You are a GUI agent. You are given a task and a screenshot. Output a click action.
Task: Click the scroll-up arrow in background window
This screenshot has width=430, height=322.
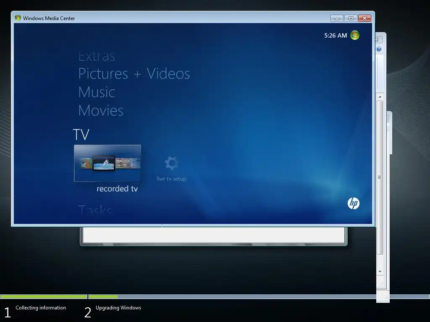pos(380,97)
